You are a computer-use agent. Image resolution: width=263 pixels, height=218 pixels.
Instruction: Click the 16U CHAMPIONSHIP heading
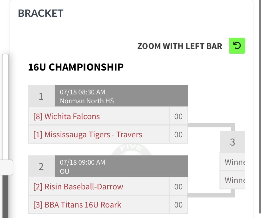pos(76,67)
